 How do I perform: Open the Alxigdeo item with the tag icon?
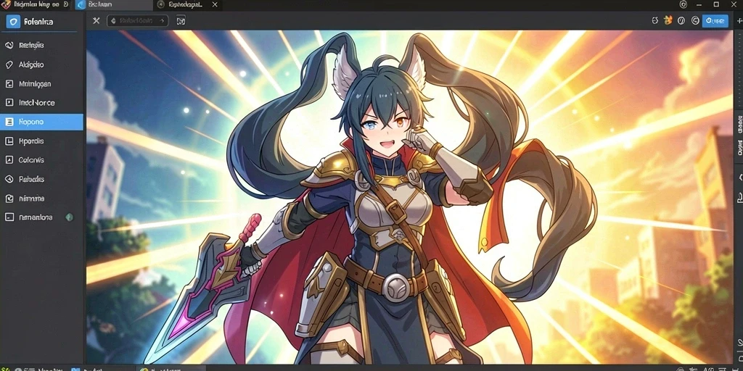(x=41, y=64)
